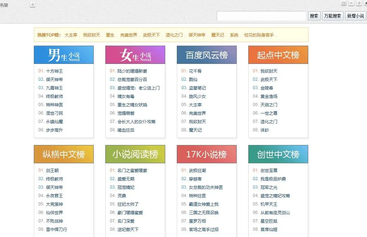Screen dimensions: 367x237
Task: Open novel 诛砂
Action: pos(265,130)
